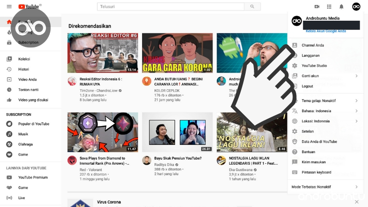Click the Pintasan keyboard icon
Screen dimensions: 368x207
coord(294,172)
